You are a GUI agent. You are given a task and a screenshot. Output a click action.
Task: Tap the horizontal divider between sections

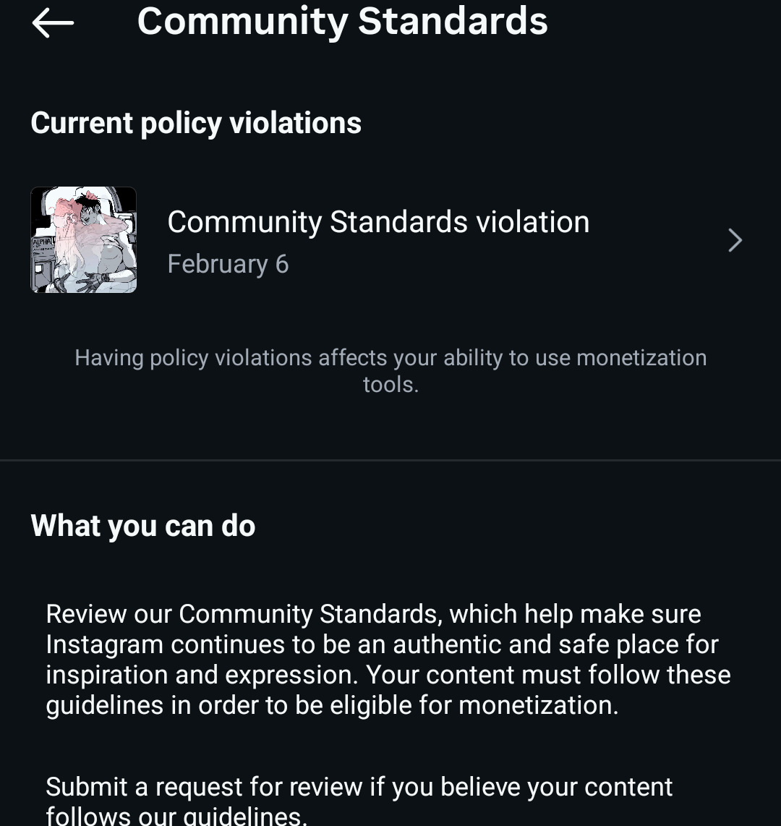point(390,460)
